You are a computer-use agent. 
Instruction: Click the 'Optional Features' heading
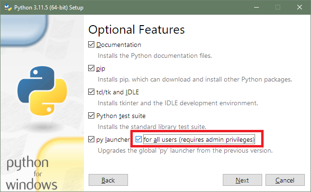(x=137, y=29)
